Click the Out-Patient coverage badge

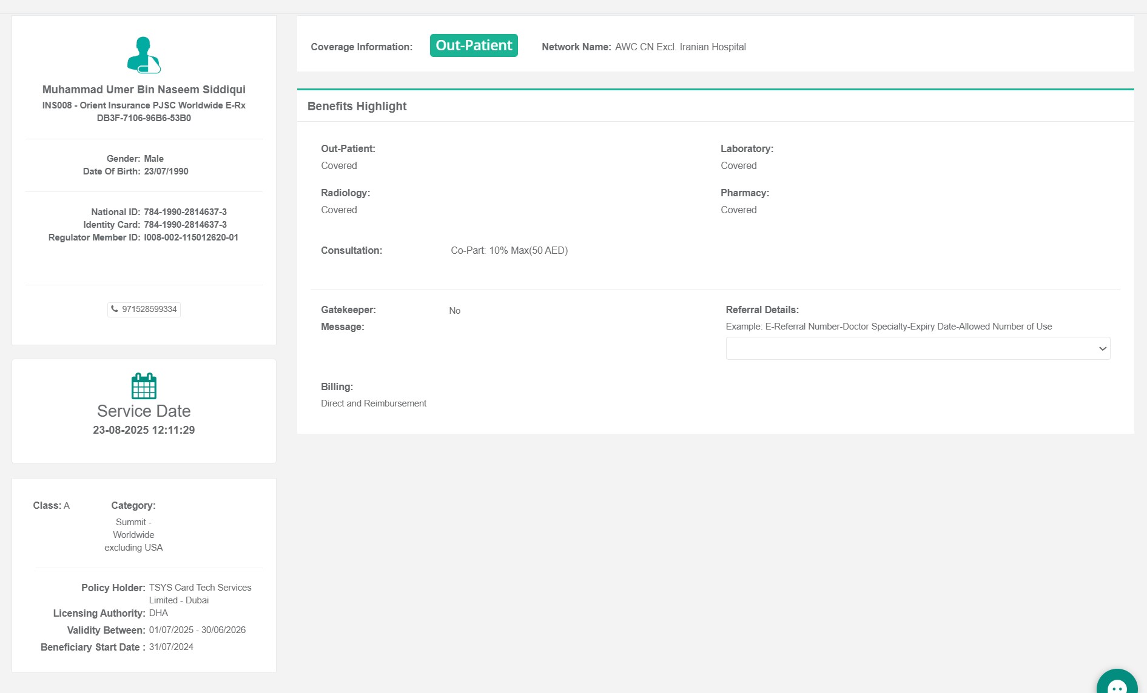[473, 45]
